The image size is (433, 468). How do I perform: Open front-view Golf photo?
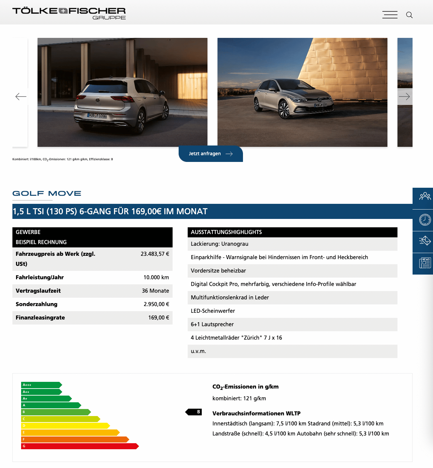click(302, 92)
